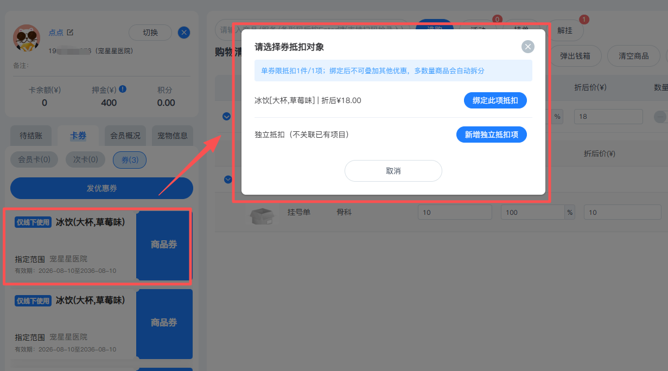Switch to the 待结账 tab

click(x=35, y=136)
